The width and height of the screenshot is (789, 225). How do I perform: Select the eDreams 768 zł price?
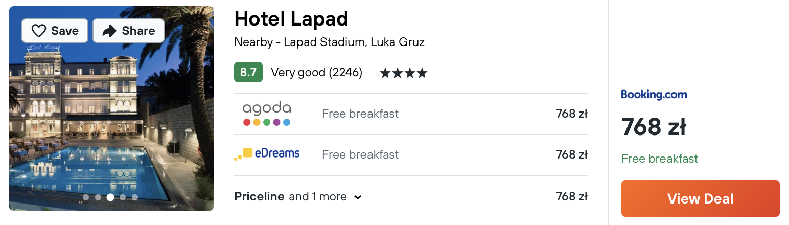[x=572, y=154]
